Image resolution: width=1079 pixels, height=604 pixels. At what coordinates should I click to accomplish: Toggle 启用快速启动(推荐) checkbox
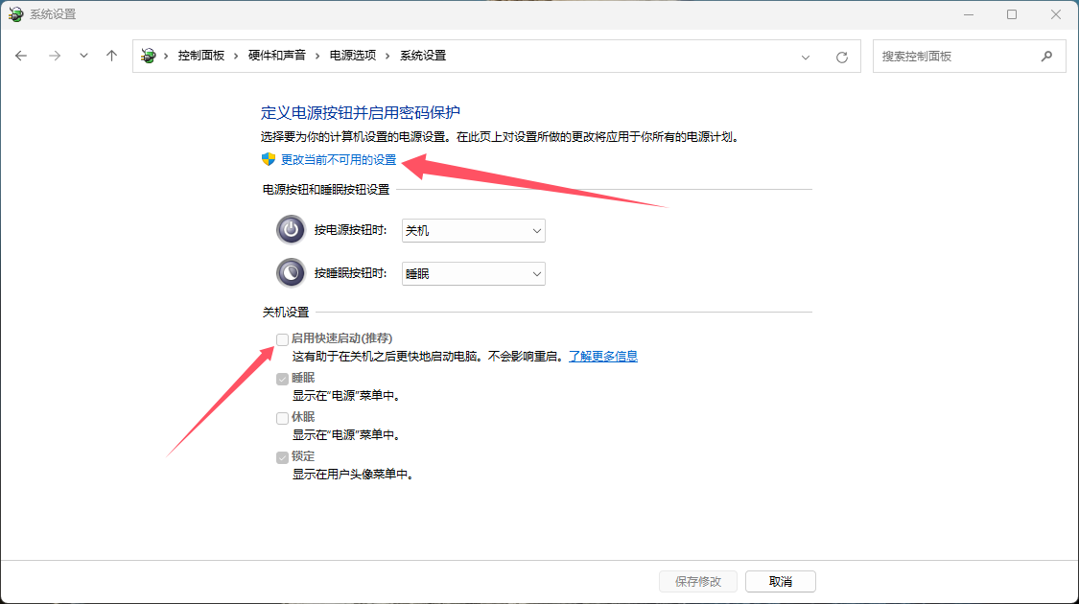[x=282, y=338]
